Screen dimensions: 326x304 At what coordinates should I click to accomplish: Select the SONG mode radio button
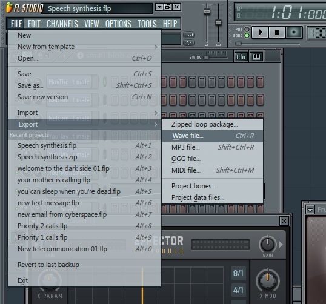point(247,35)
